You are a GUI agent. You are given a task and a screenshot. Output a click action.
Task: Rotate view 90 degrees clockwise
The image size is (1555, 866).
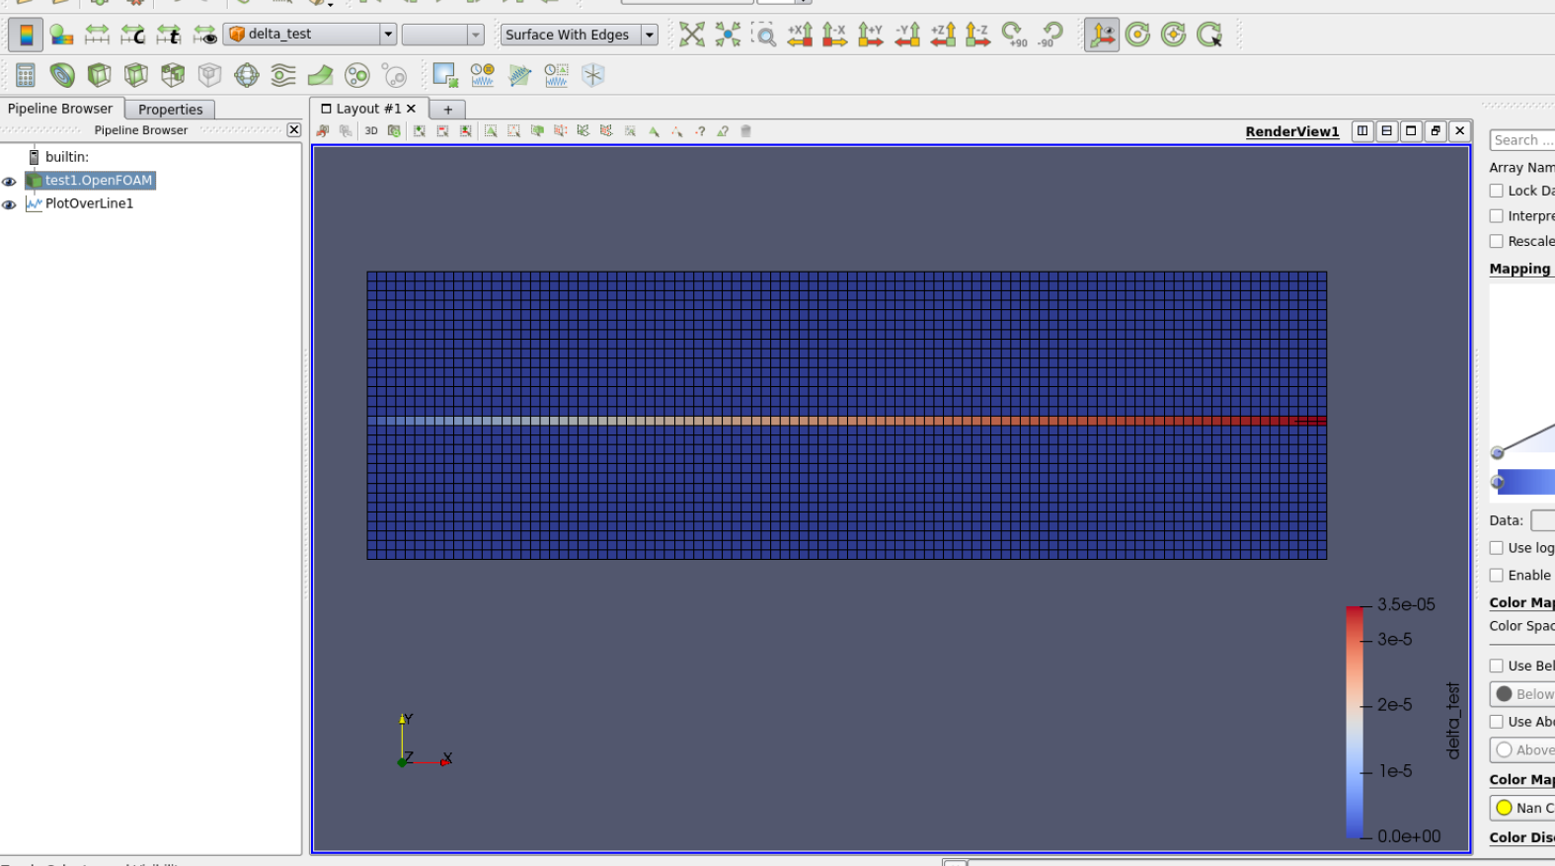click(x=1014, y=35)
